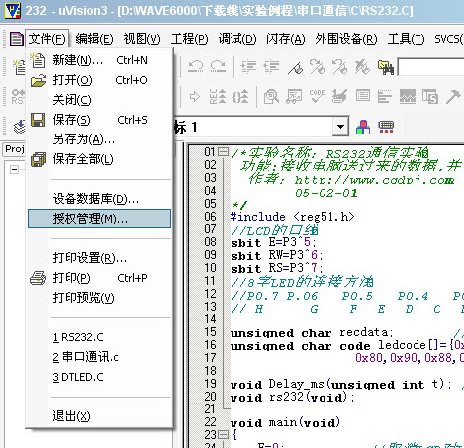This screenshot has width=464, height=448.
Task: Click the Undo arrow icon in toolbar
Action: tap(196, 66)
